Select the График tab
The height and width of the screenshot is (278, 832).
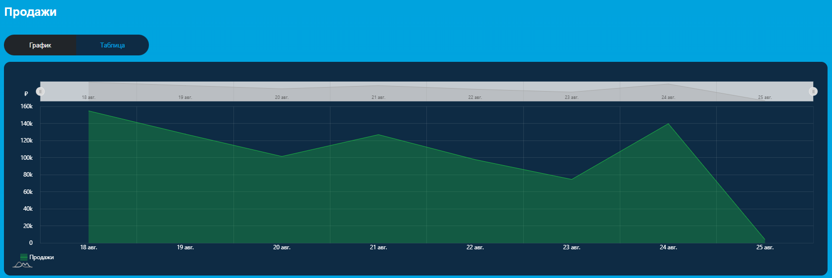point(40,45)
